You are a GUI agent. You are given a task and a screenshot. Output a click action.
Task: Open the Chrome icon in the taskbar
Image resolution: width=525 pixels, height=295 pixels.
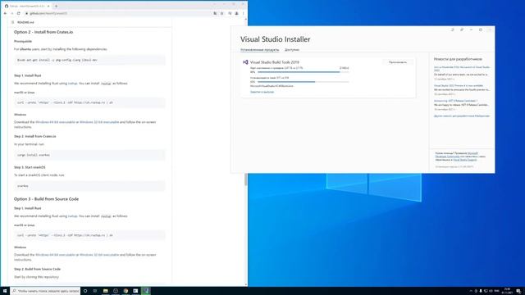tap(126, 291)
